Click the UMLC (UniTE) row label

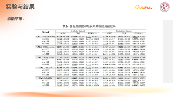pos(45,78)
